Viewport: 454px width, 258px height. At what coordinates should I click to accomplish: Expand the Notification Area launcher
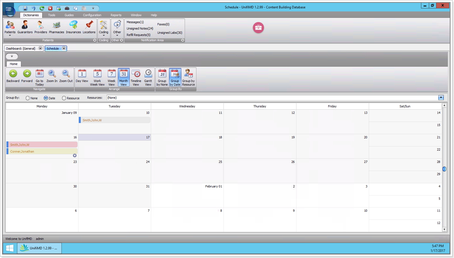pyautogui.click(x=183, y=40)
